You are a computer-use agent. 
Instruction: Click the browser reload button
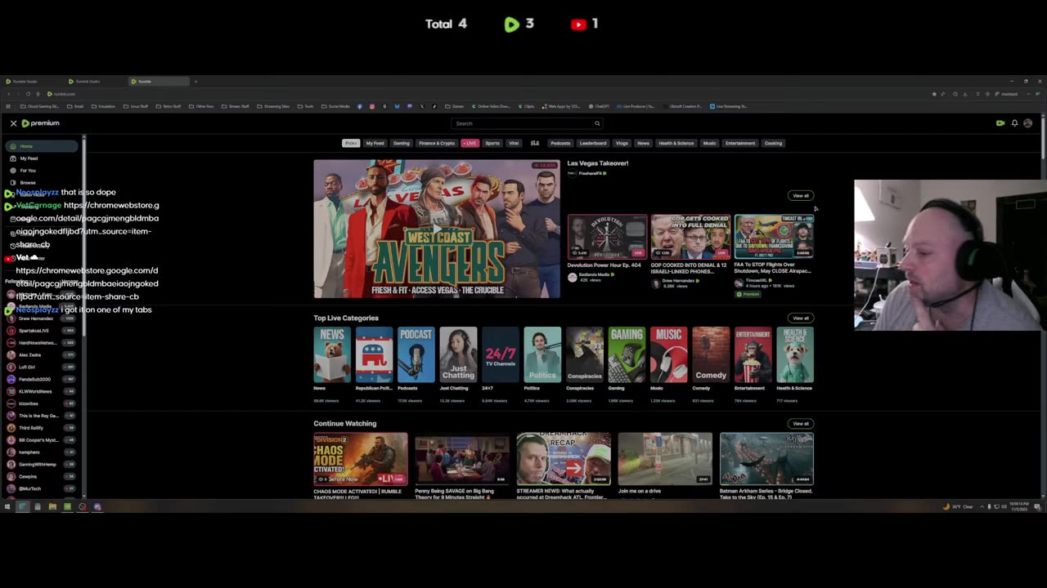[x=28, y=94]
